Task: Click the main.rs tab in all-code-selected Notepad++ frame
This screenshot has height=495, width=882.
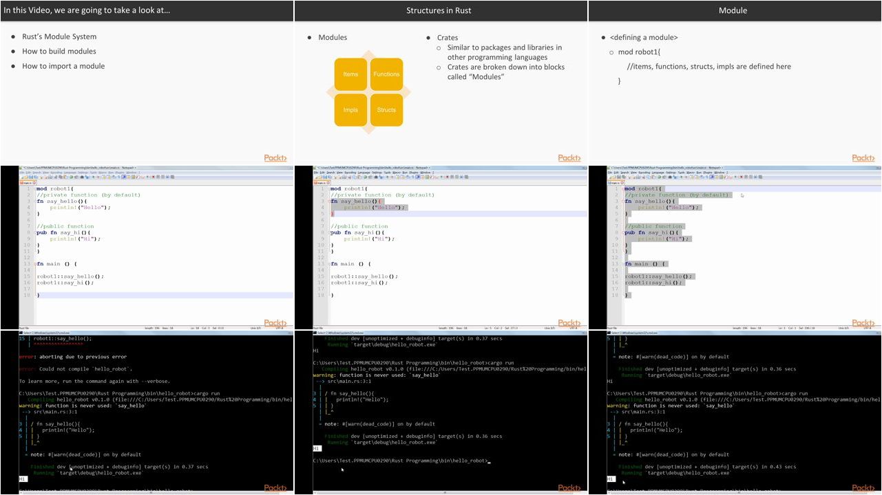Action: 616,183
